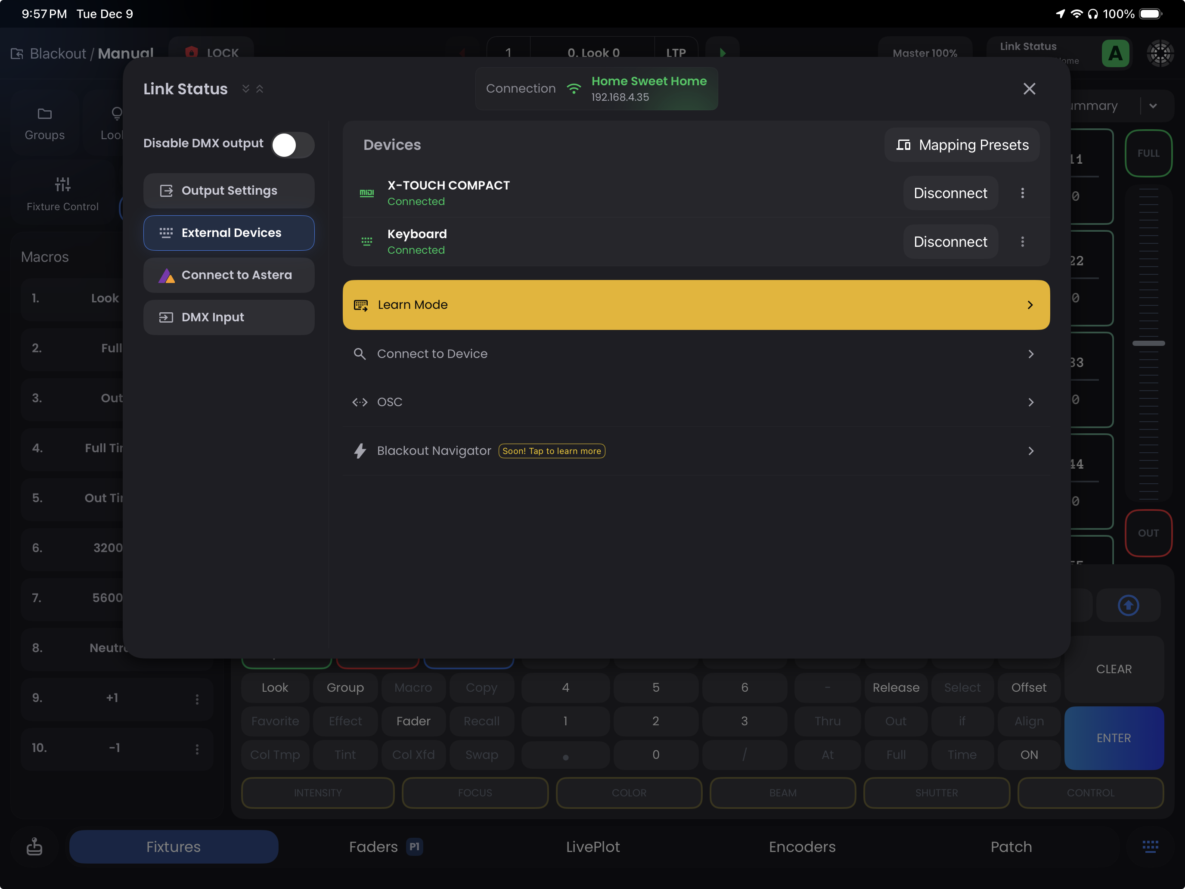The width and height of the screenshot is (1185, 889).
Task: Open the OSC settings row
Action: click(695, 402)
